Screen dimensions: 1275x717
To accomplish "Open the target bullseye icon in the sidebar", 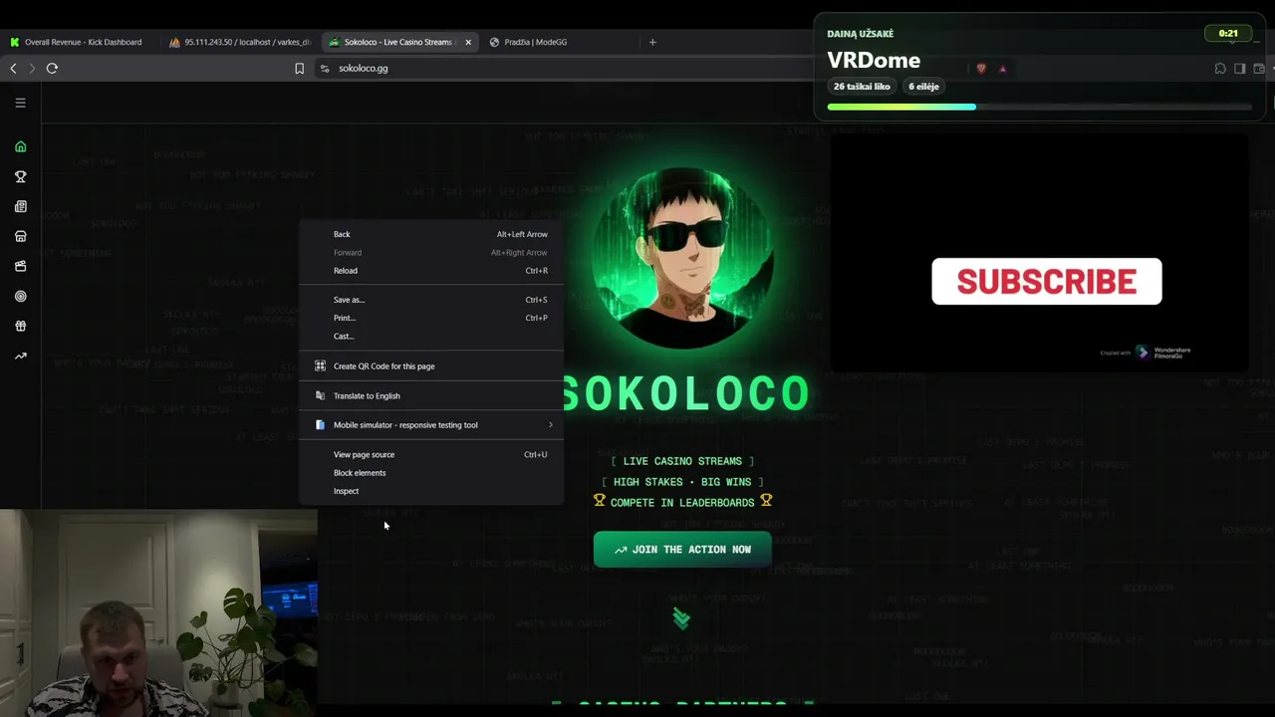I will pyautogui.click(x=20, y=296).
